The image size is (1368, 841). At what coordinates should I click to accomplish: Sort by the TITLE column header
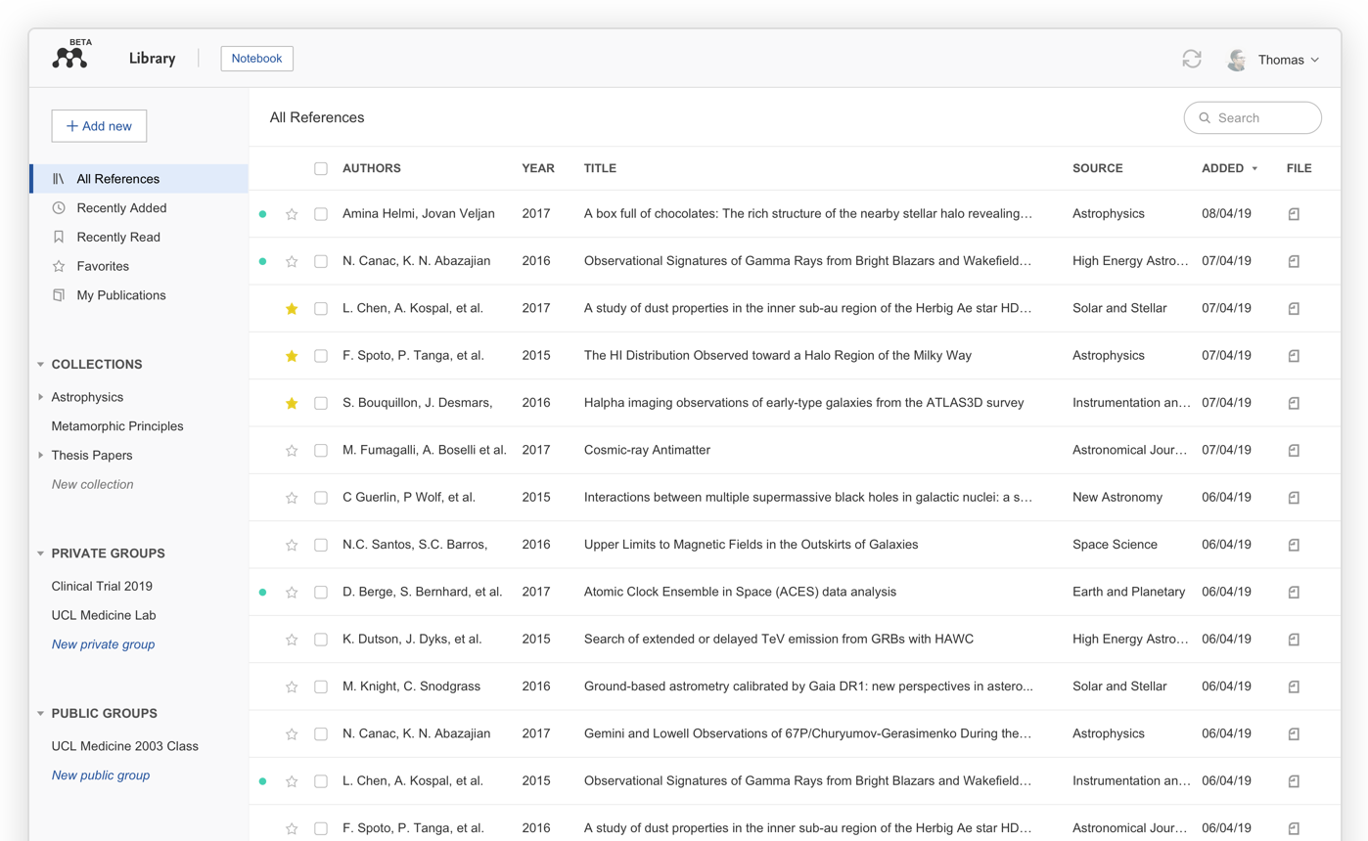(600, 168)
